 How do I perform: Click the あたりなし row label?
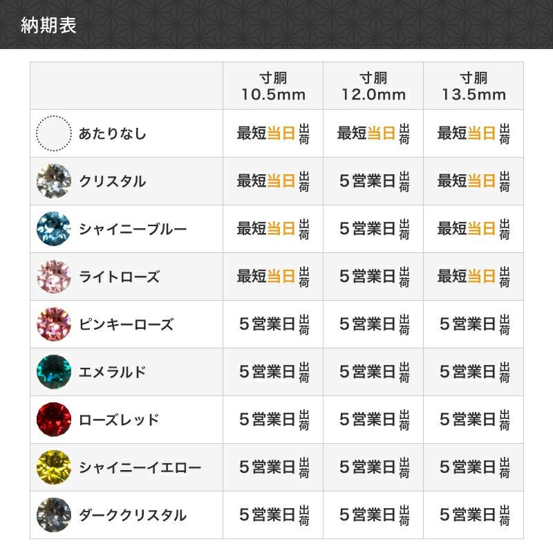pos(113,133)
